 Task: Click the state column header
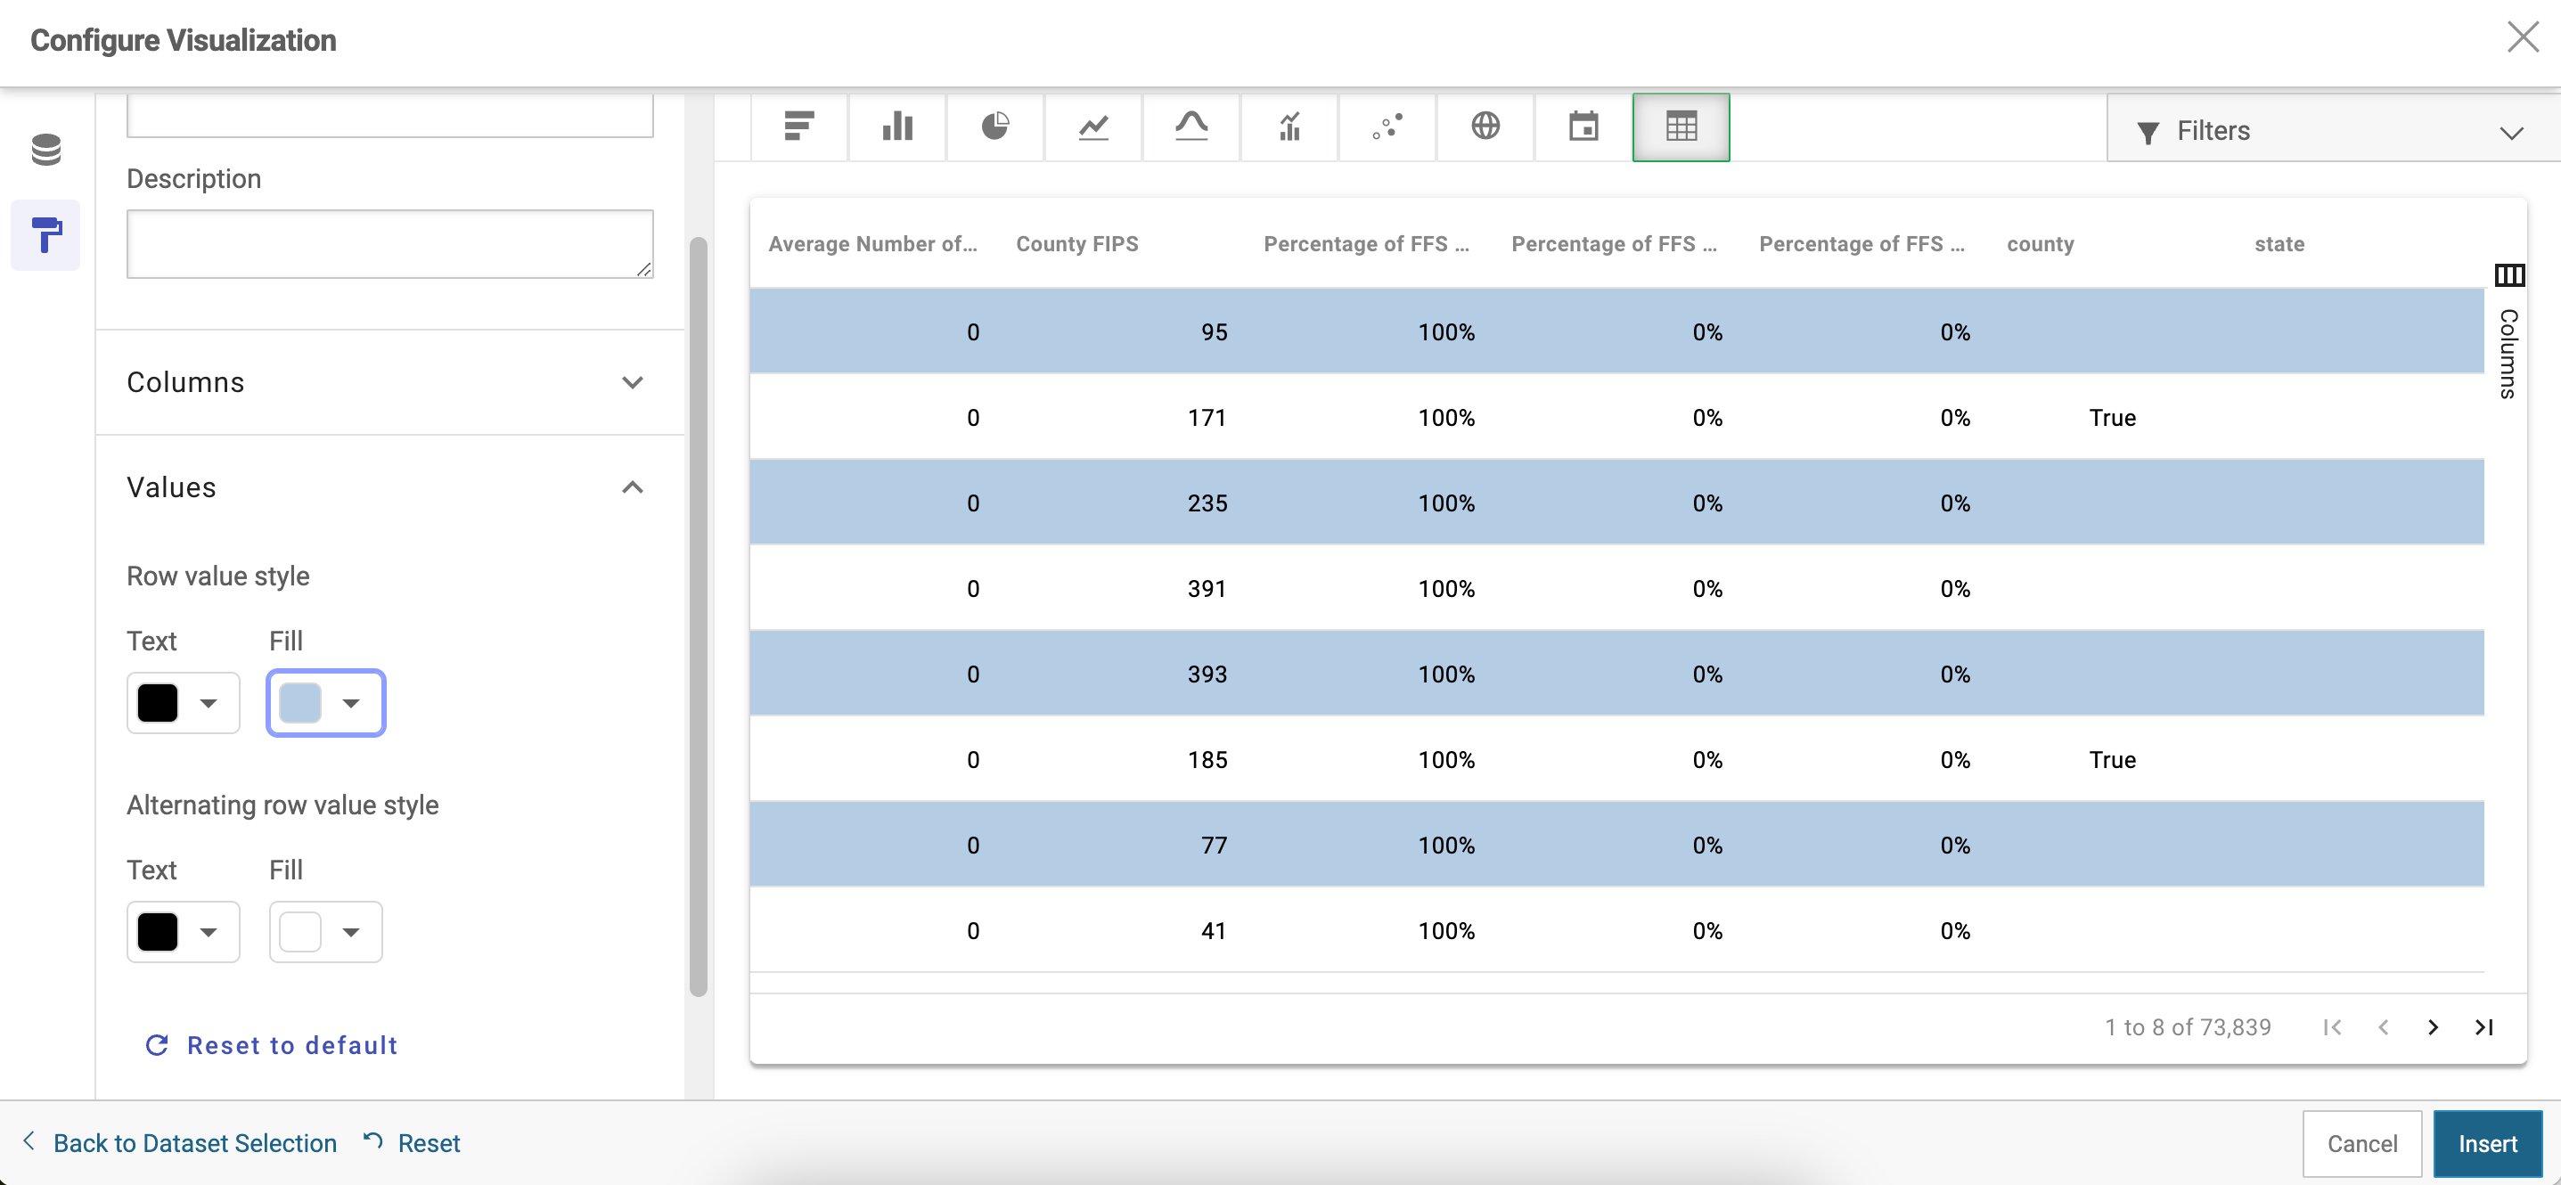coord(2279,243)
